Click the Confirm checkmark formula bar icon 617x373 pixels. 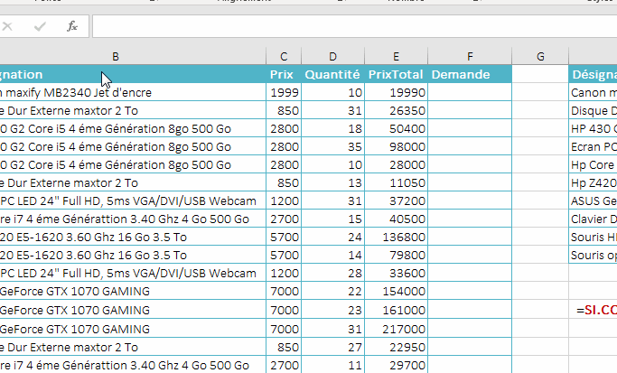point(40,26)
